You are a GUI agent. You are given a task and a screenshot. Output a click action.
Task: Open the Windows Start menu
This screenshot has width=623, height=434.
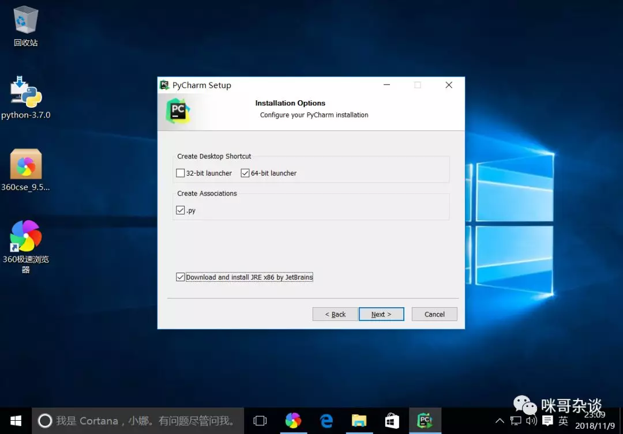click(x=16, y=421)
